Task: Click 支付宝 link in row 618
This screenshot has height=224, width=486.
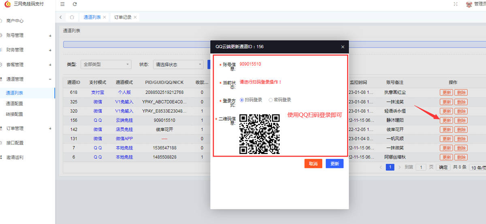Action: pos(98,92)
